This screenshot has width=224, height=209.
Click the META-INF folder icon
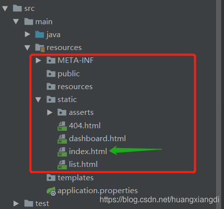tap(51, 60)
